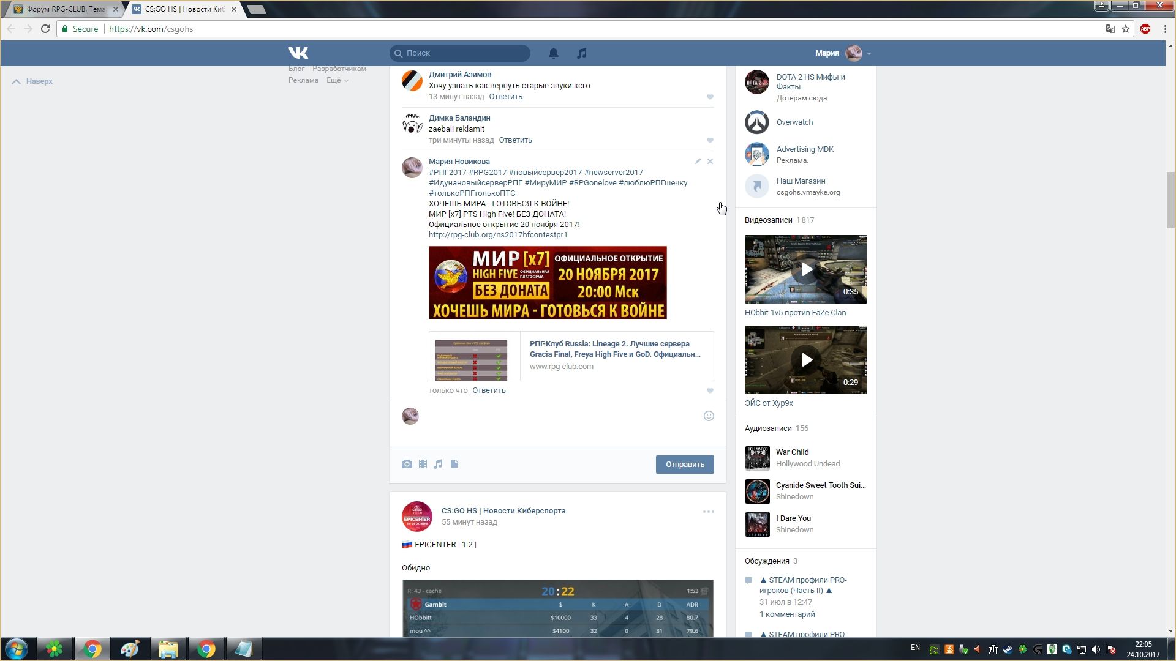Like Дмитрий Азимов's comment

click(710, 97)
